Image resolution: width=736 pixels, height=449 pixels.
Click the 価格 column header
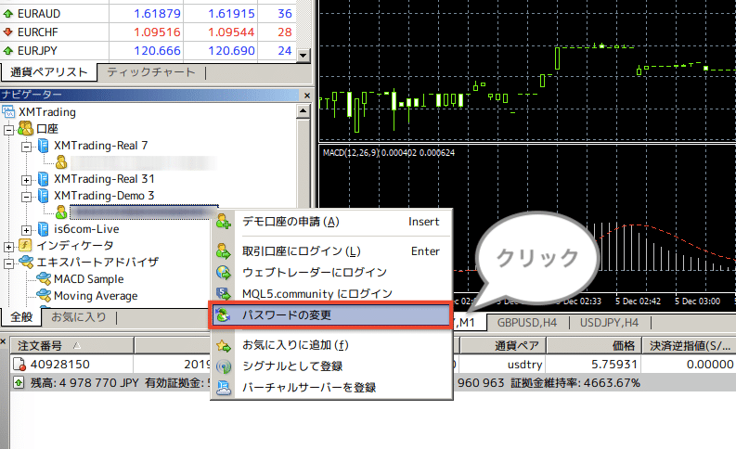pyautogui.click(x=594, y=346)
